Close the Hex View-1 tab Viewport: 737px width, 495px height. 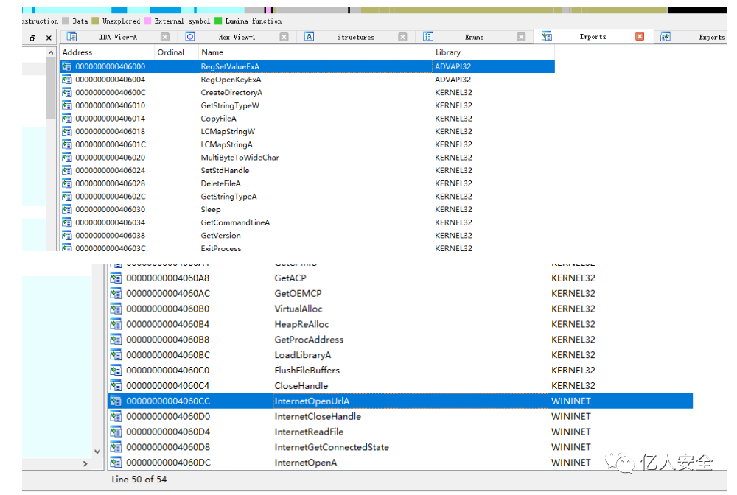284,37
